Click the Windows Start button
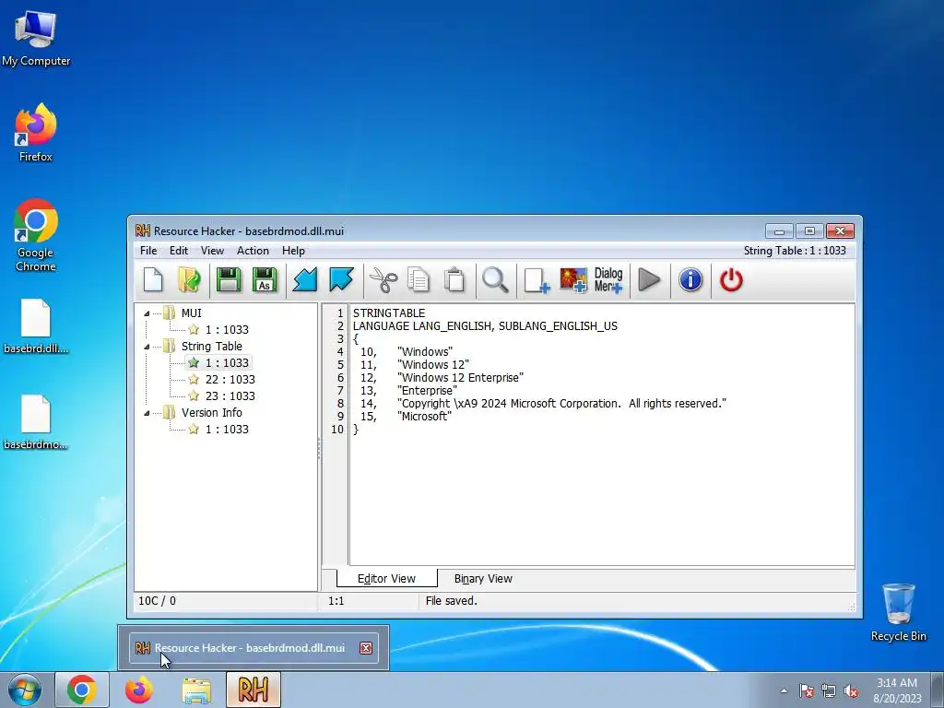 point(24,690)
